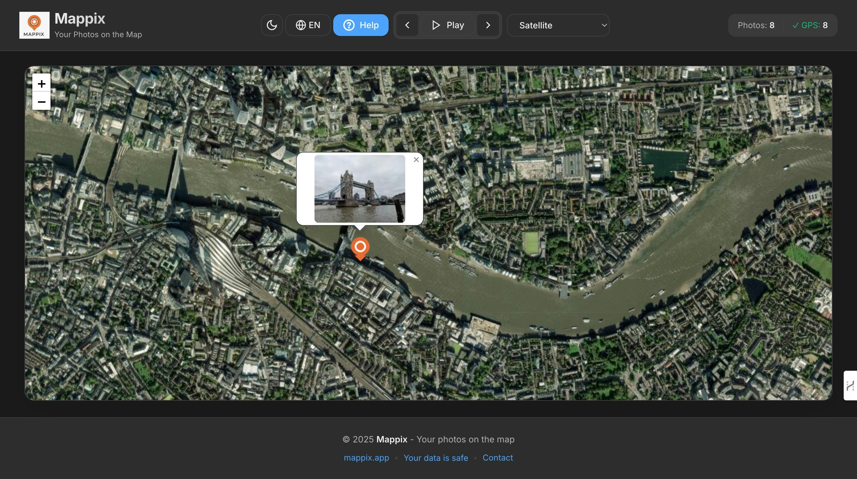Viewport: 857px width, 479px height.
Task: Check the Photos: 8 counter
Action: point(756,25)
